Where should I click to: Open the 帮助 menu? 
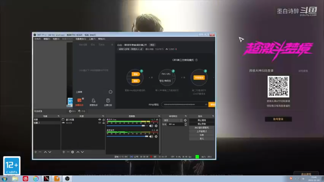click(x=102, y=39)
